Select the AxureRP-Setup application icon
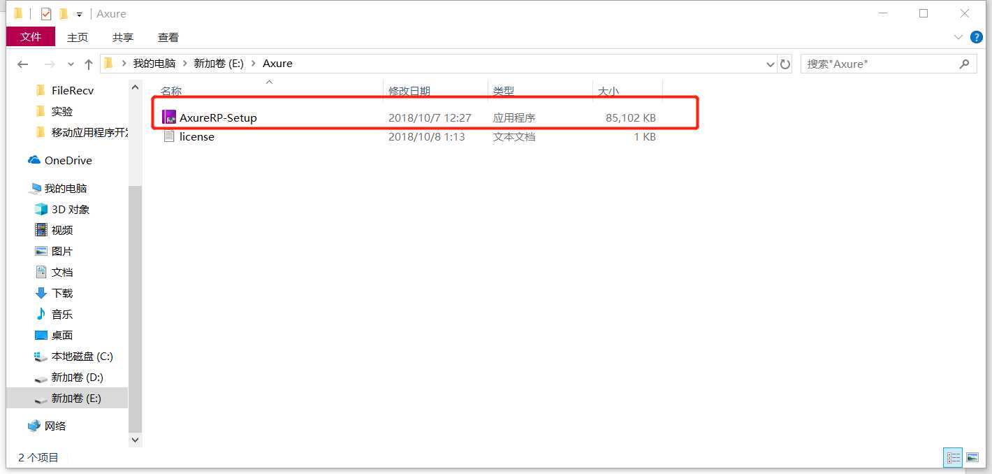992x474 pixels. click(x=168, y=117)
